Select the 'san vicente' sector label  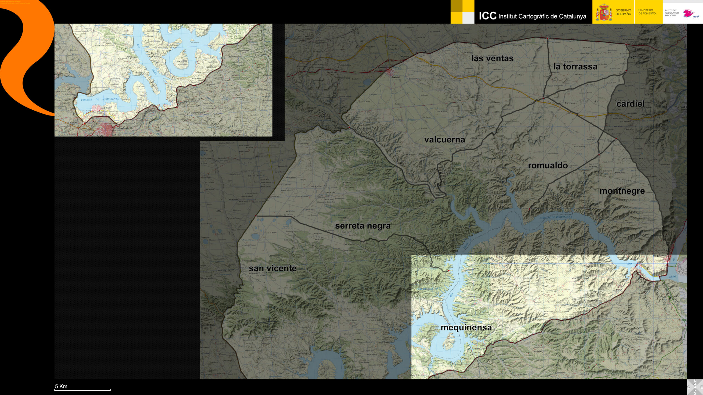[x=272, y=268]
